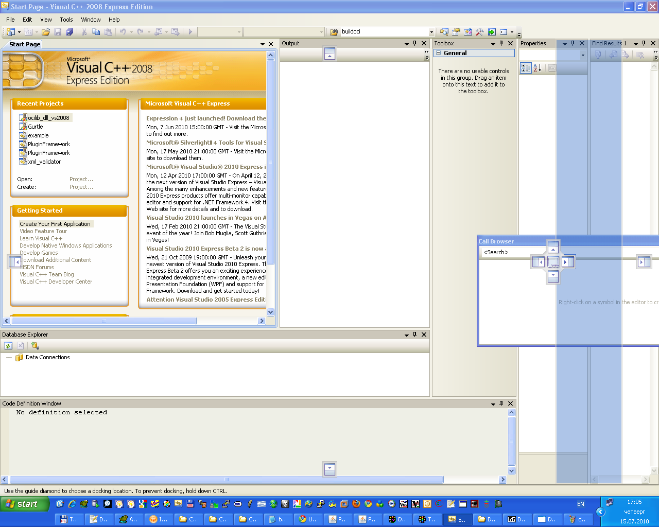Screen dimensions: 659x527
Task: Toggle auto-hide pin on Toolbox panel
Action: tap(501, 44)
